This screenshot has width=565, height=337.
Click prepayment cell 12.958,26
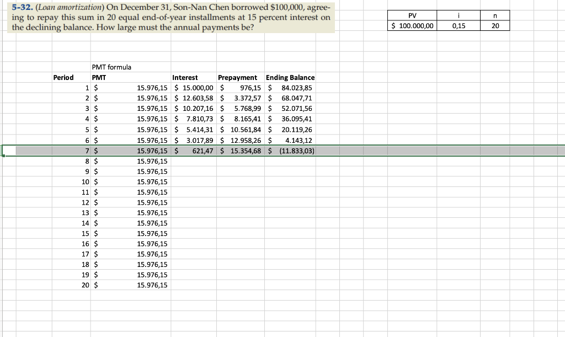241,141
